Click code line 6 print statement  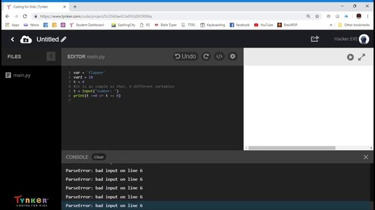click(97, 96)
